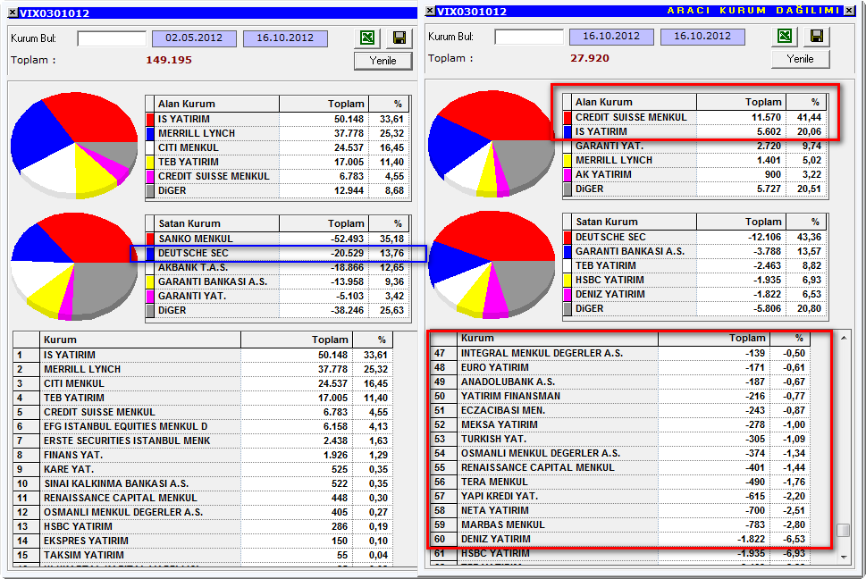The width and height of the screenshot is (866, 579).
Task: Select CITI MENKUL row in left Alan table
Action: (x=278, y=148)
